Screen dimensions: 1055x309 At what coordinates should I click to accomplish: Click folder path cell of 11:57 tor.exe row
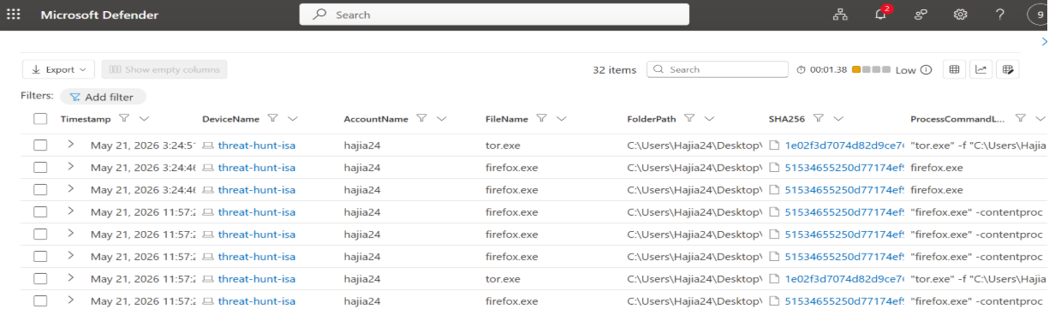694,279
